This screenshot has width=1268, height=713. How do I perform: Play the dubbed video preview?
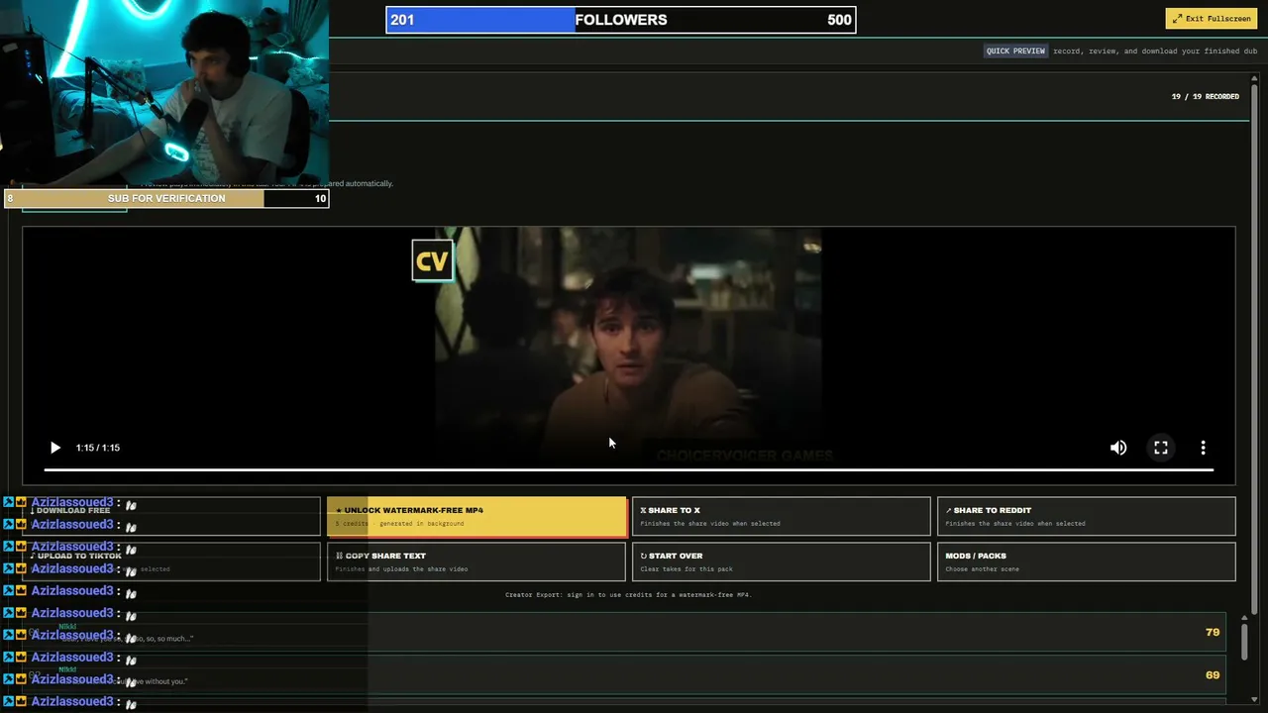tap(55, 448)
